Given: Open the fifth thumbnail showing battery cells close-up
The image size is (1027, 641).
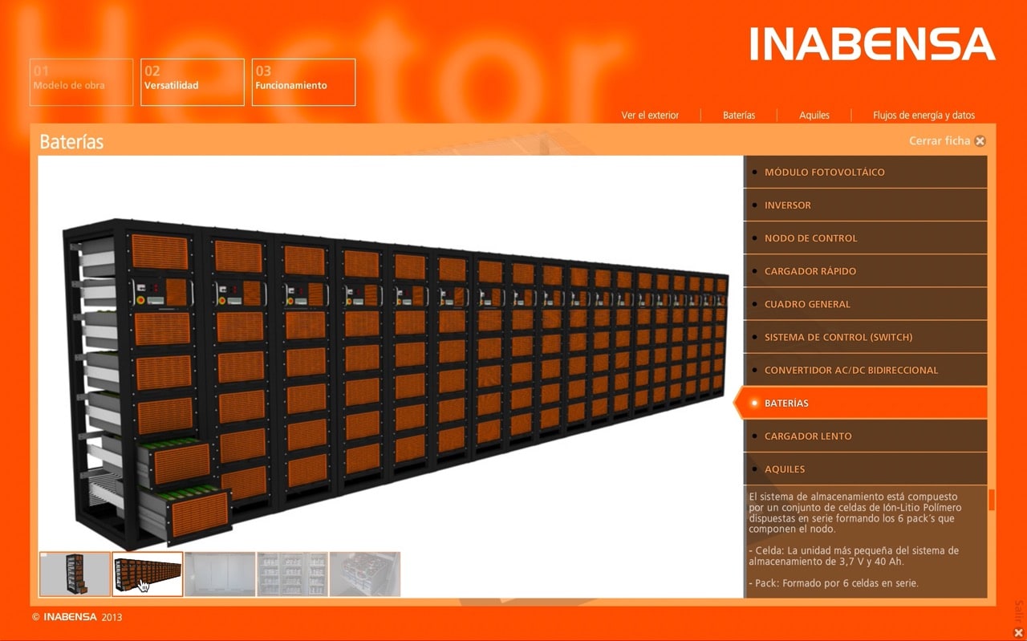Looking at the screenshot, I should [x=364, y=574].
